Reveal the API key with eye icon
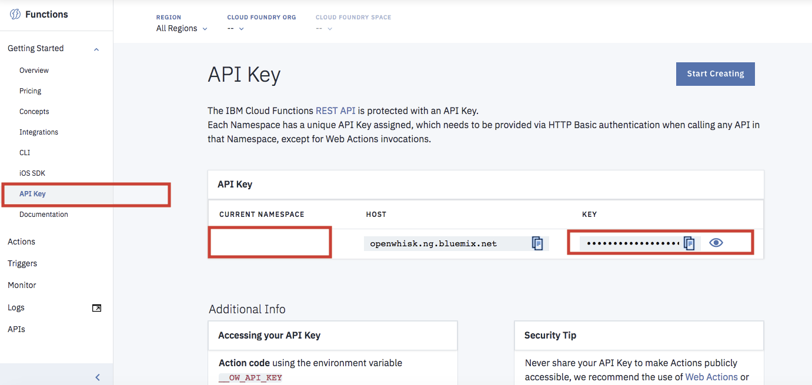This screenshot has height=385, width=812. point(716,243)
